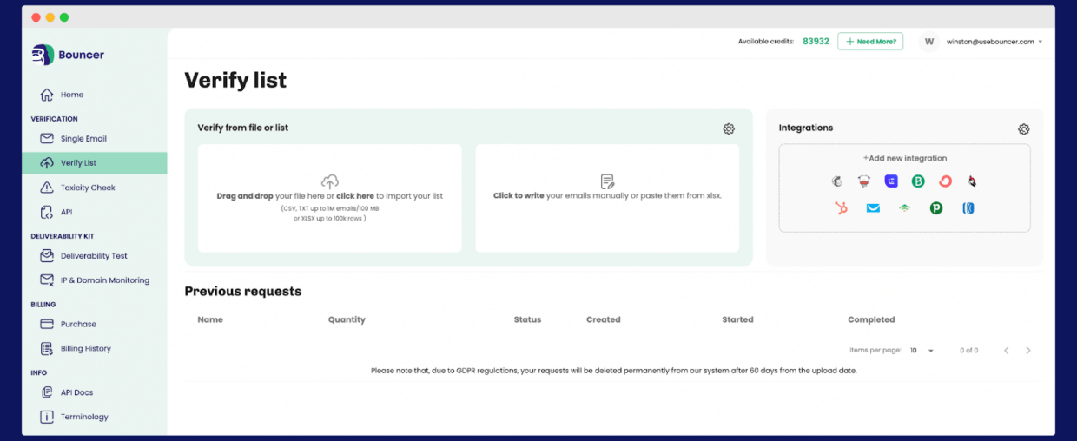
Task: Sort by the Completed column header
Action: pos(871,320)
